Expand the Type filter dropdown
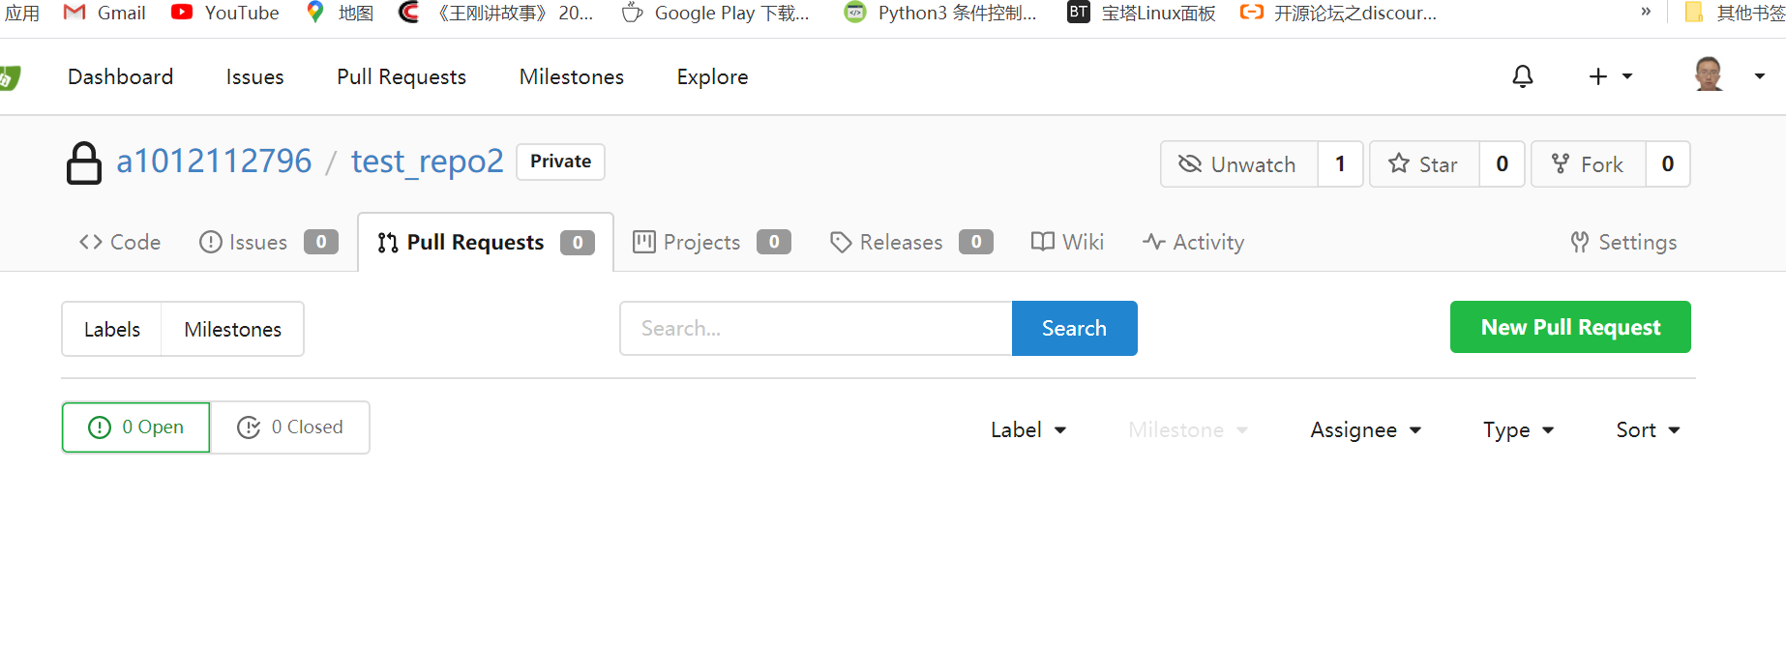The image size is (1786, 648). click(x=1519, y=429)
